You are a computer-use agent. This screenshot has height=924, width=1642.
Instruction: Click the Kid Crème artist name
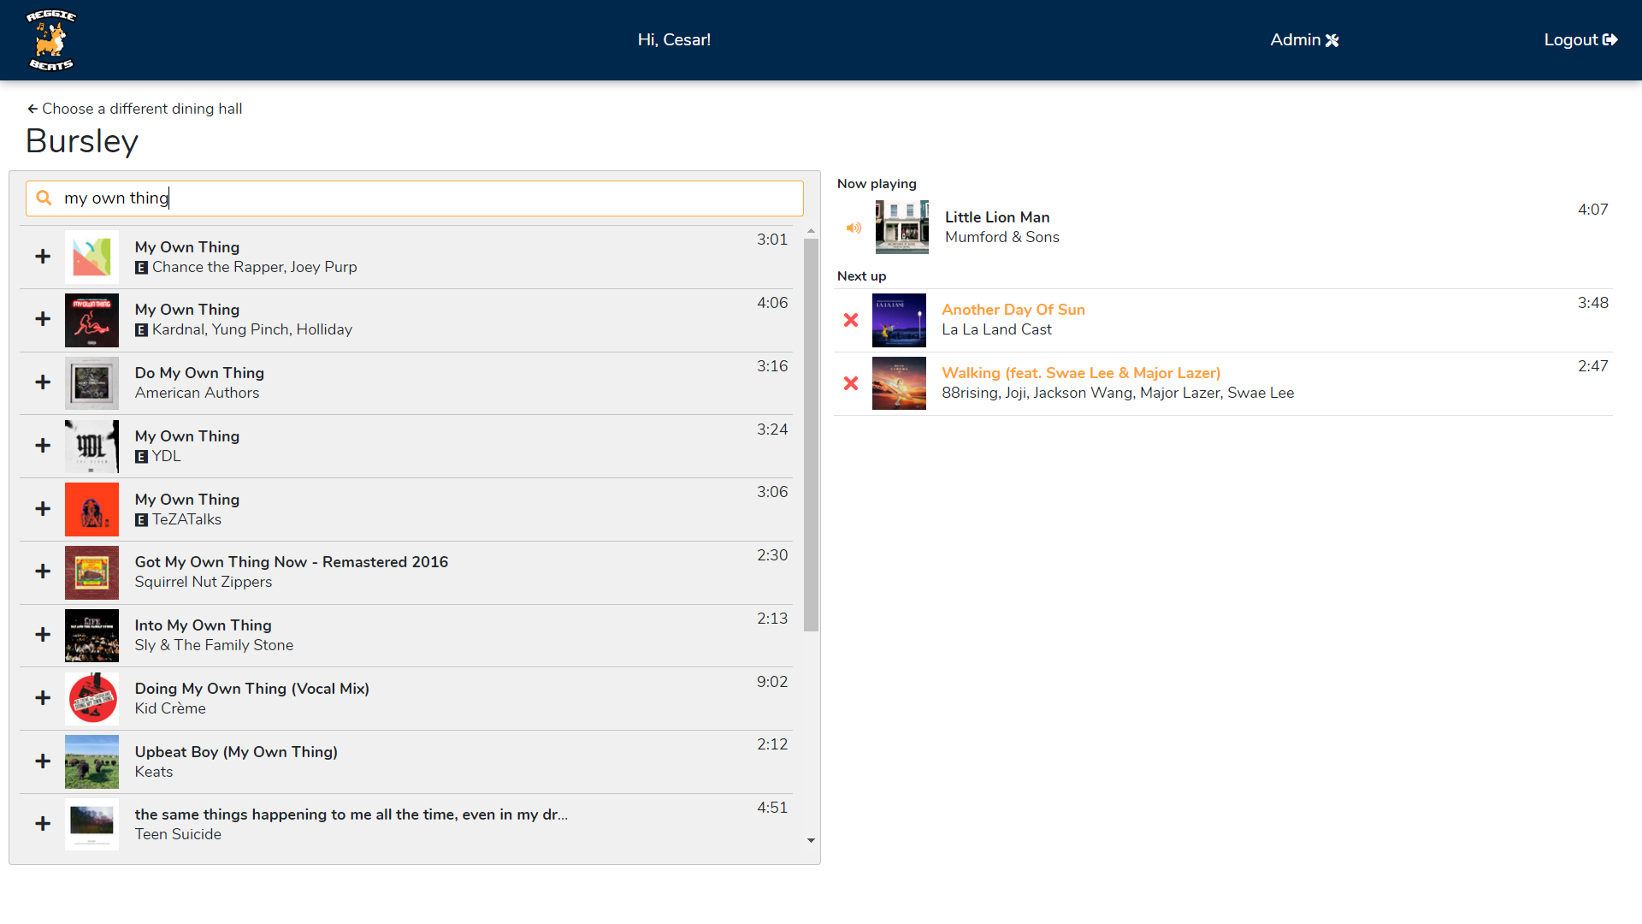point(170,708)
